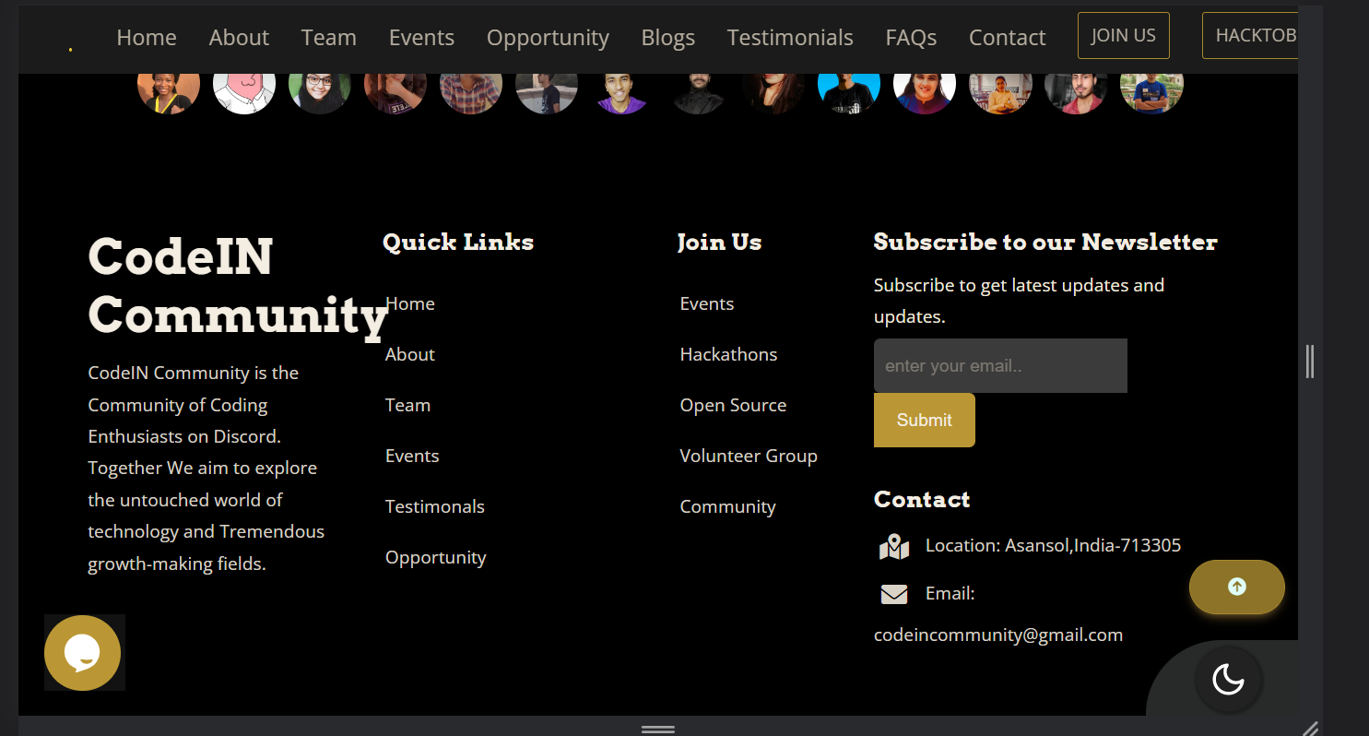Viewport: 1369px width, 736px height.
Task: Open Events under Join Us
Action: pos(707,303)
